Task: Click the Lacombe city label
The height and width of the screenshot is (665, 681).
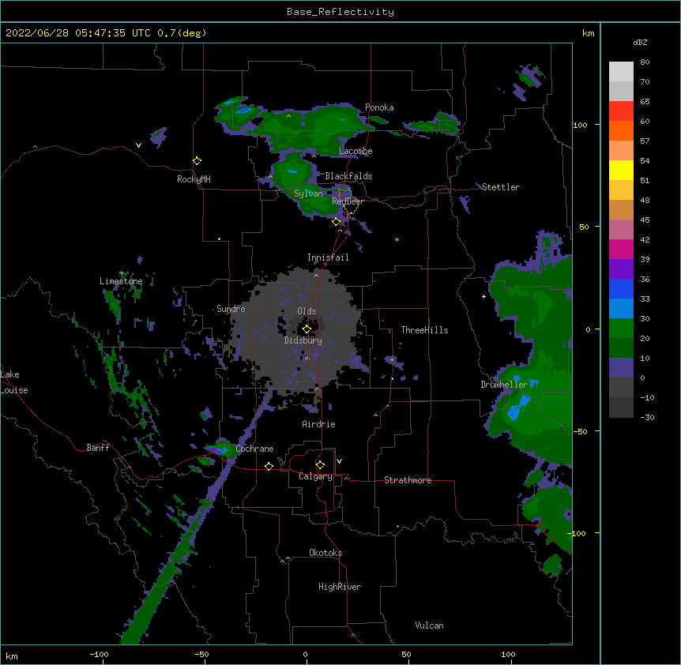Action: [x=356, y=151]
